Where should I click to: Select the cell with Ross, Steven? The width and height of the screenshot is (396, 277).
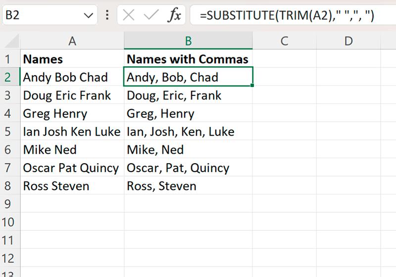(189, 185)
